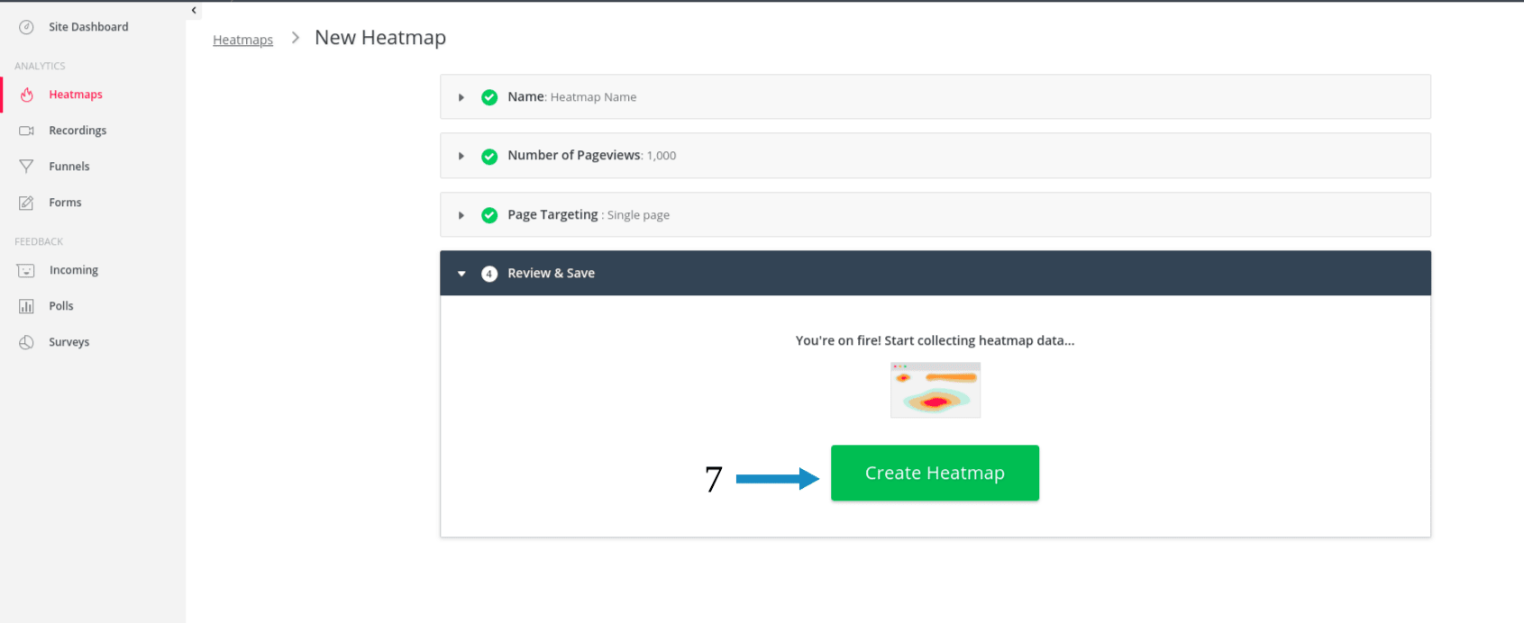Click the '1,000' pageviews value

coord(662,156)
